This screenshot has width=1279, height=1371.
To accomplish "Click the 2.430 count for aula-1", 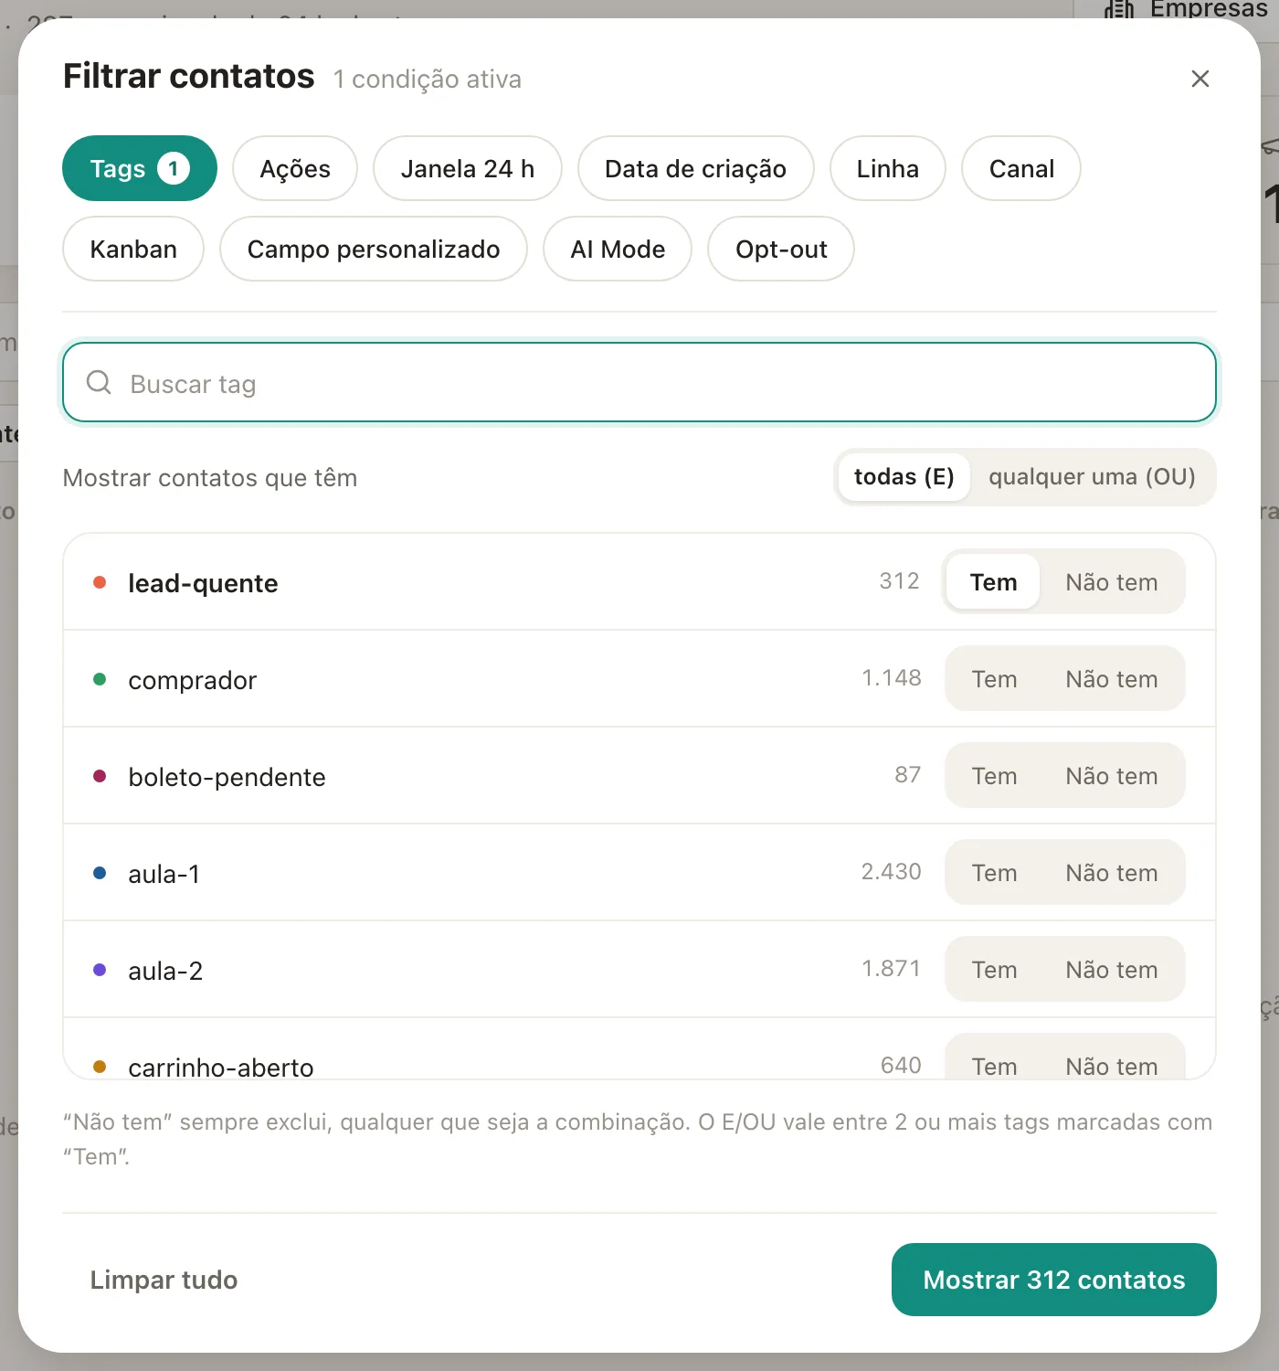I will pos(891,871).
